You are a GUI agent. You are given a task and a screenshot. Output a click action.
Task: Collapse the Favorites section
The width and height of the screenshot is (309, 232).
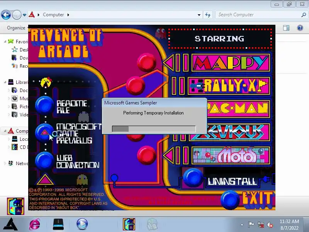click(x=5, y=41)
